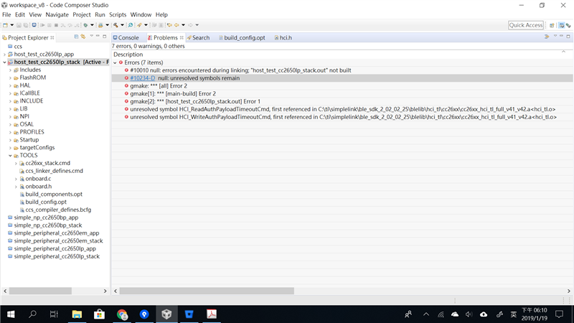Image resolution: width=574 pixels, height=323 pixels.
Task: Open the dropdown next to the New icon
Action: click(x=12, y=25)
